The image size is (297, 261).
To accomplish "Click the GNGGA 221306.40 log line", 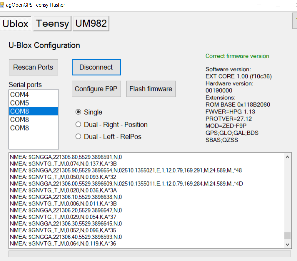I will [x=66, y=237].
